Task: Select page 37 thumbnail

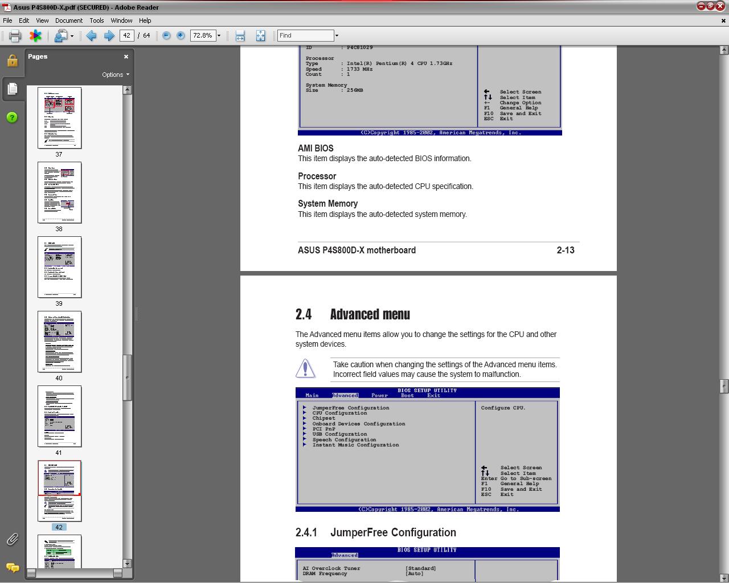Action: (59, 118)
